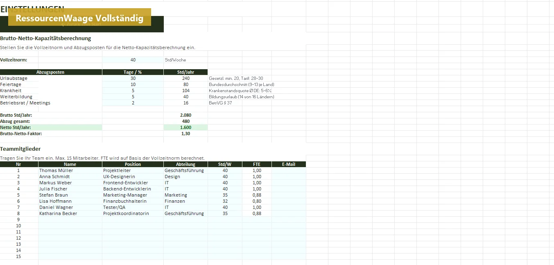Click the position UX-Designerin
The height and width of the screenshot is (265, 554).
(133, 177)
